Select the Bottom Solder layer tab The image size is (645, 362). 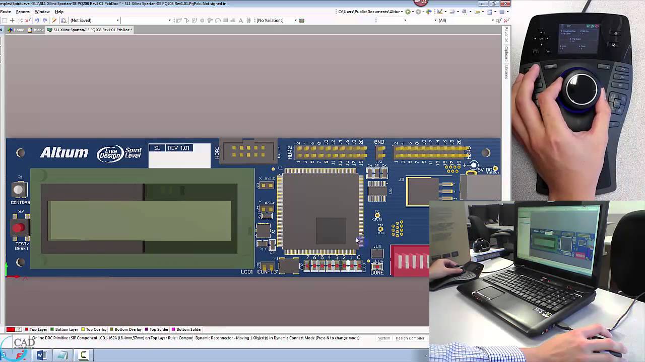tap(186, 329)
